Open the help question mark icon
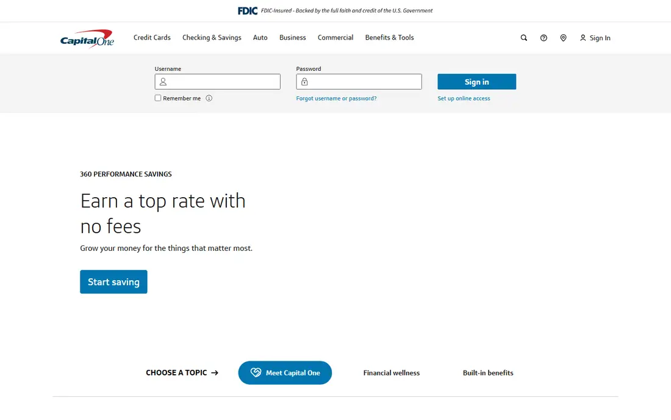671x420 pixels. coord(544,38)
